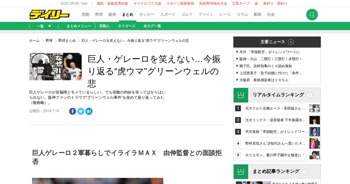Open the 社会 navigation tab

(x=271, y=15)
